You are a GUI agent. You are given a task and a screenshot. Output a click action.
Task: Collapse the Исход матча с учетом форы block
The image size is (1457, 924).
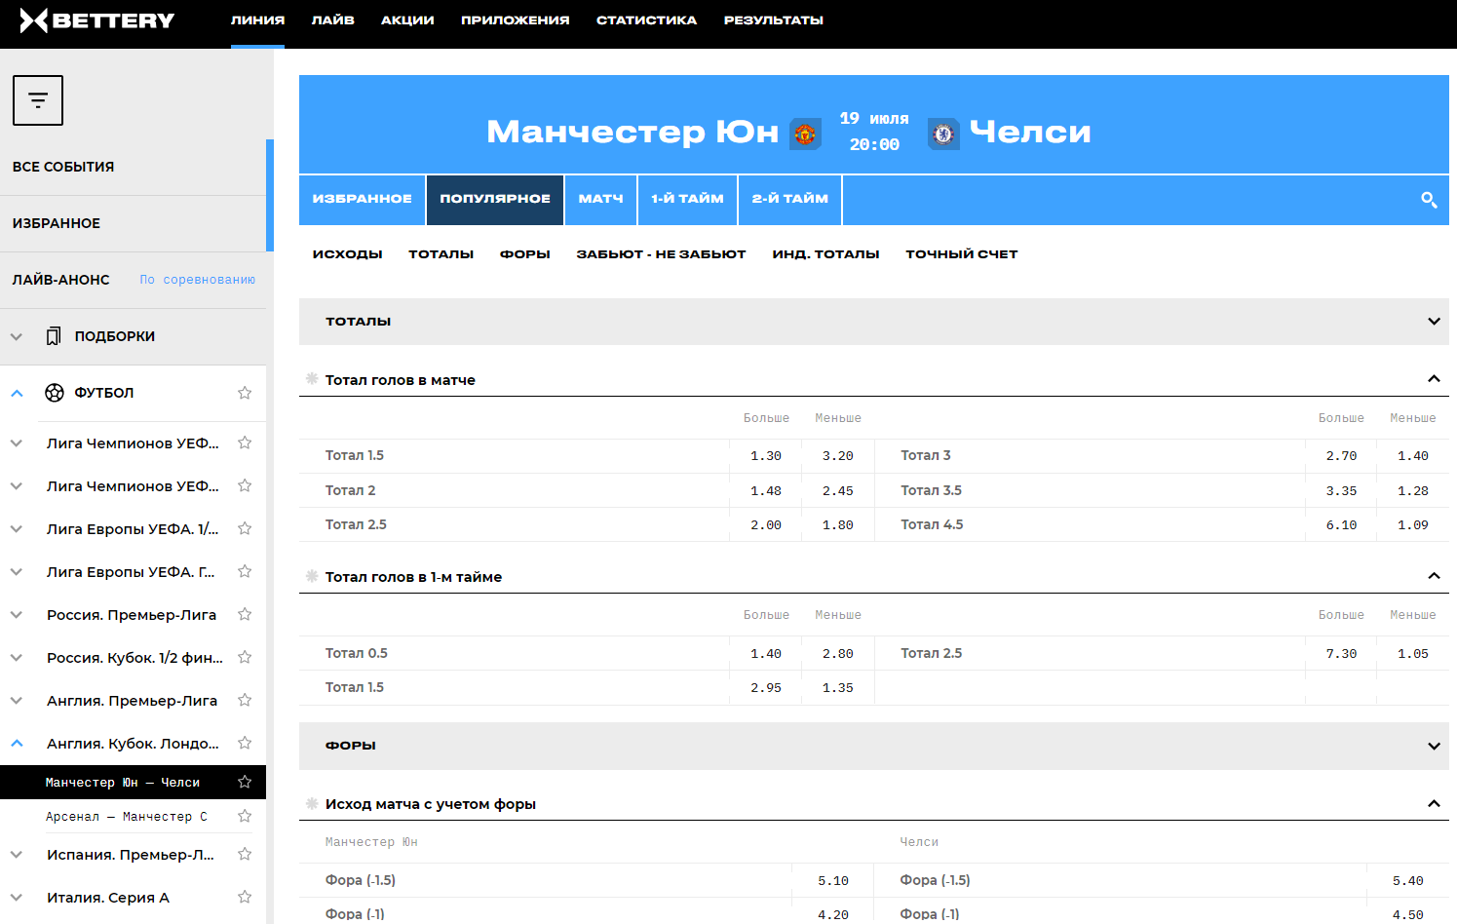coord(1434,803)
